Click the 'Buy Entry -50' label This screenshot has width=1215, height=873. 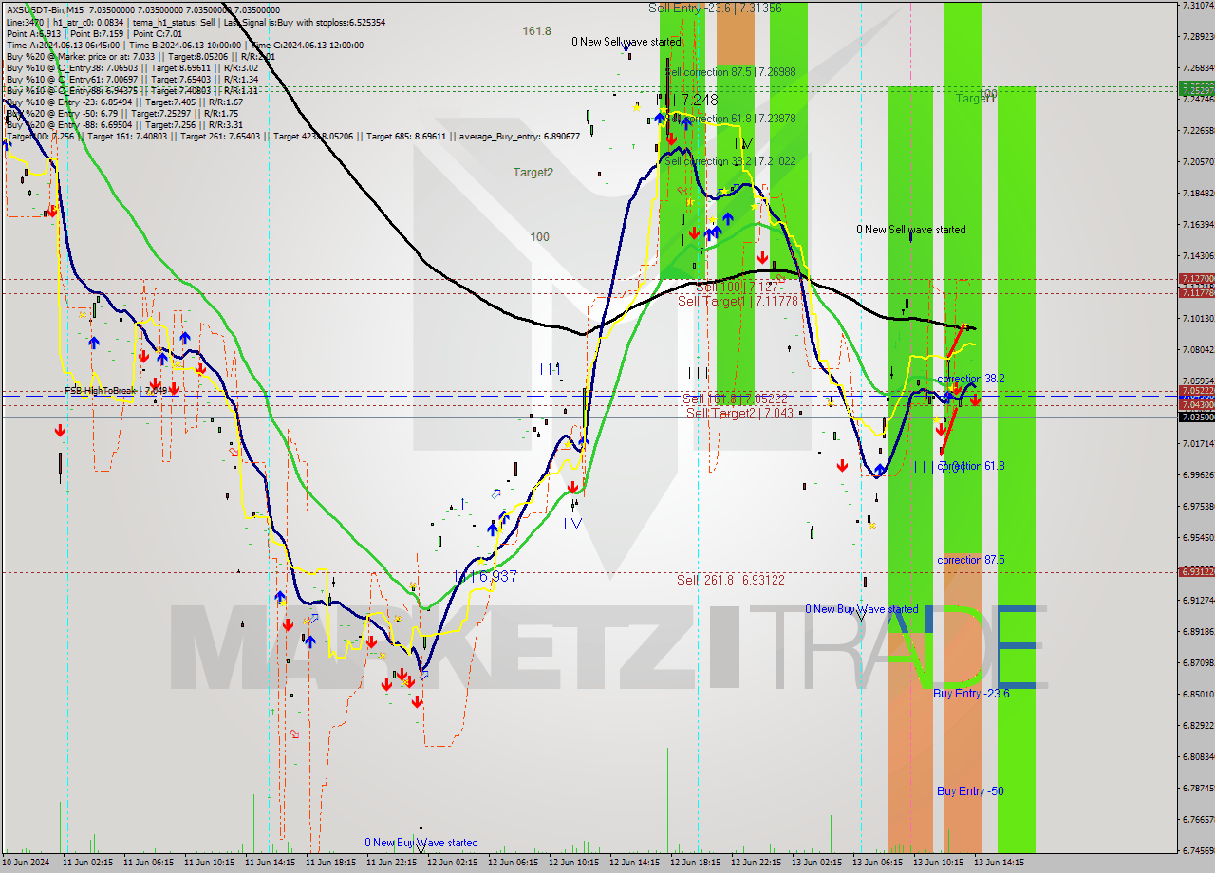coord(970,791)
